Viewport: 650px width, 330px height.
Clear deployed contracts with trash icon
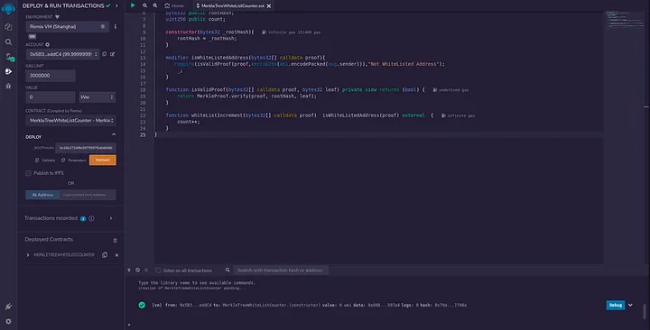click(116, 240)
